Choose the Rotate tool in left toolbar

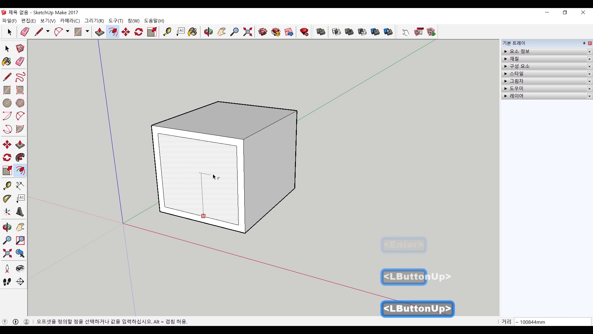click(x=7, y=158)
